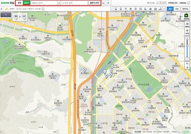Switch to 일반 normal map view
Image resolution: width=191 pixels, height=134 pixels.
170,9
